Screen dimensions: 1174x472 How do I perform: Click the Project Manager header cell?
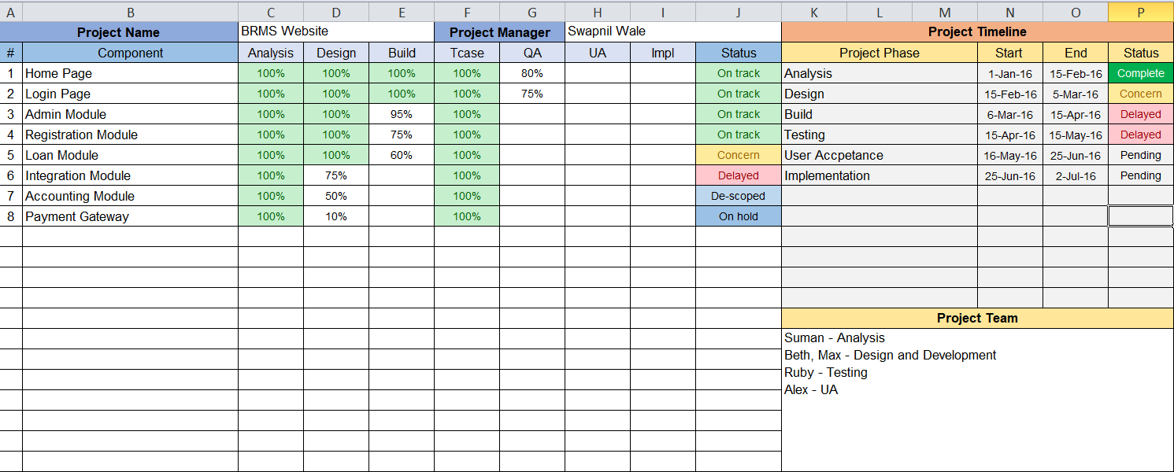click(498, 32)
